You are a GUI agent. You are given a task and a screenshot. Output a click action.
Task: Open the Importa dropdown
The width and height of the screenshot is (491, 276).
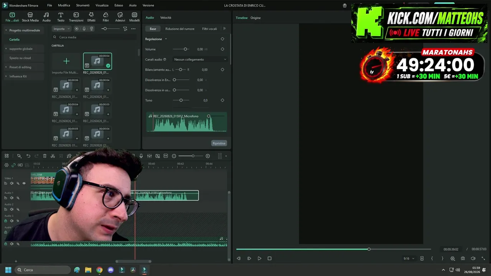tap(61, 29)
